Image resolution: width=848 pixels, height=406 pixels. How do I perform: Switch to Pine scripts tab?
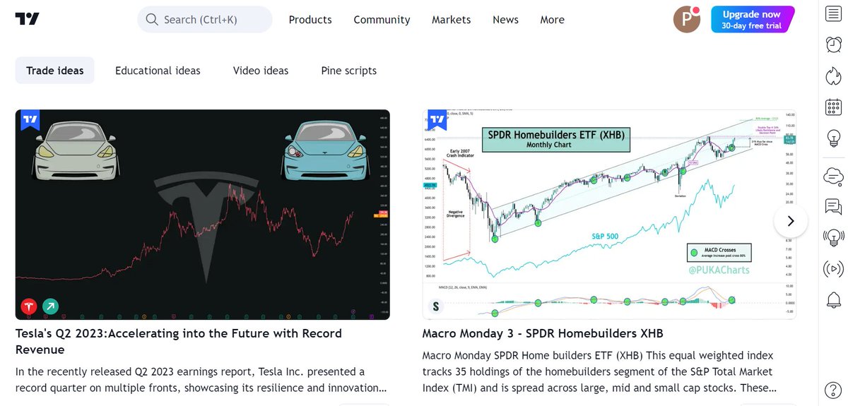(348, 71)
